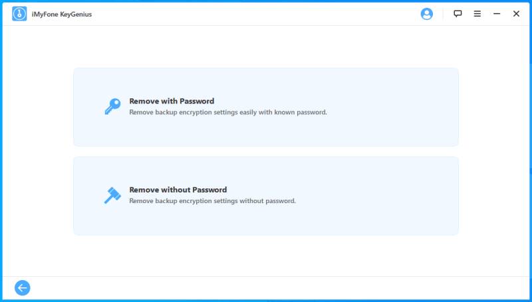Image resolution: width=532 pixels, height=302 pixels.
Task: Click the blue key icon
Action: (x=112, y=106)
